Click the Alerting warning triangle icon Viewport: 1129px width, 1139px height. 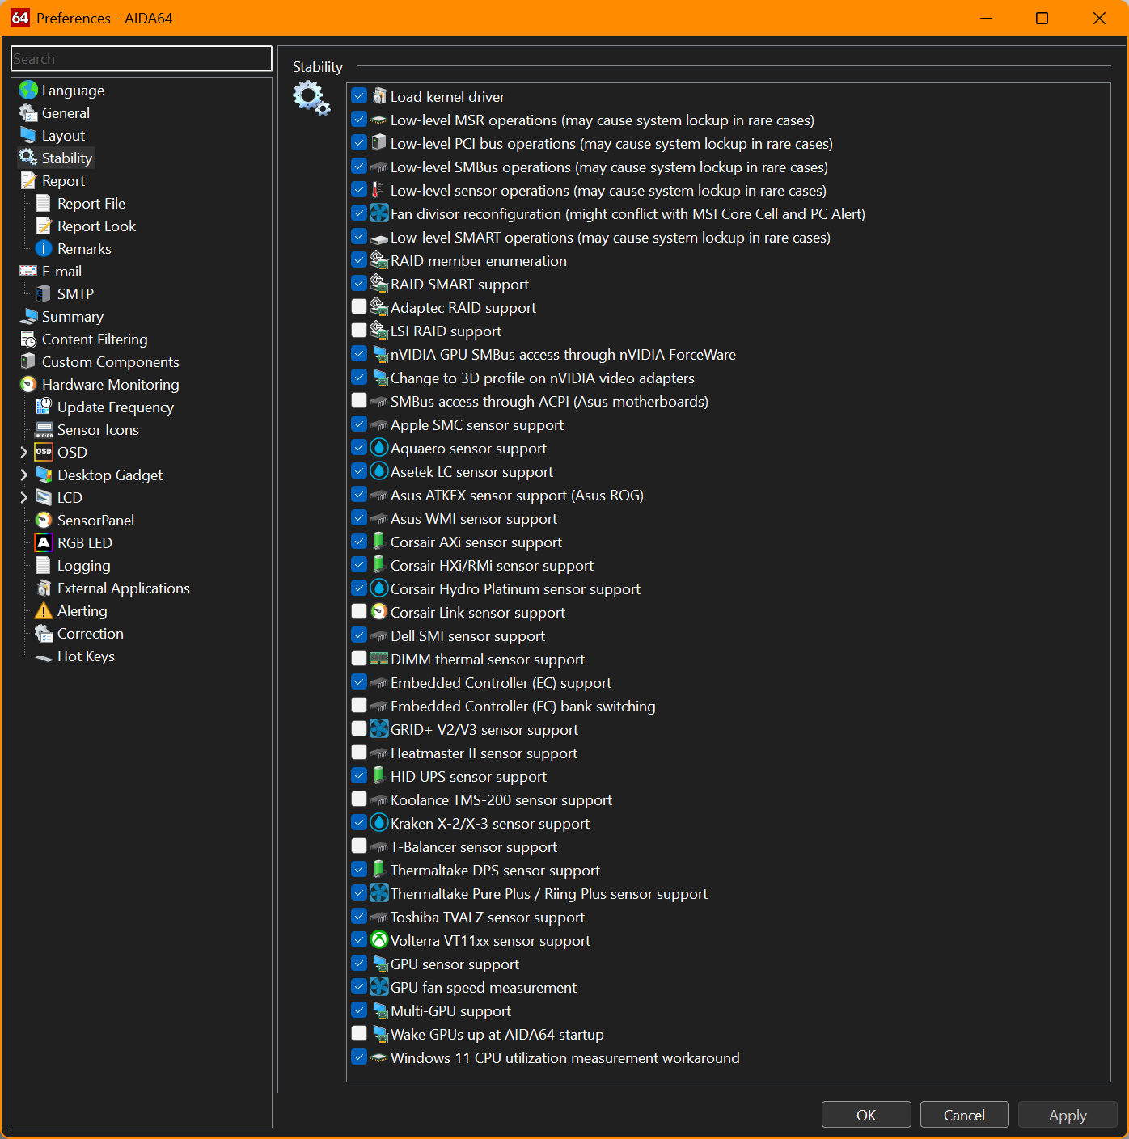point(44,611)
